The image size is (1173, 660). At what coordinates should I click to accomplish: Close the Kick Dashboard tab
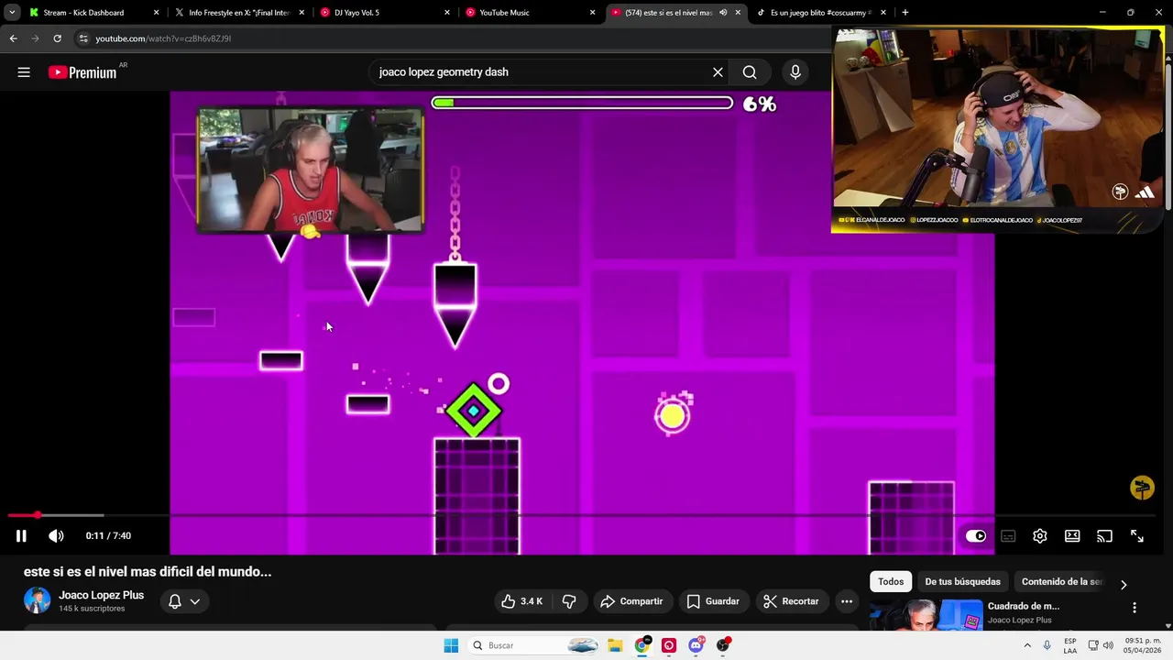[156, 13]
